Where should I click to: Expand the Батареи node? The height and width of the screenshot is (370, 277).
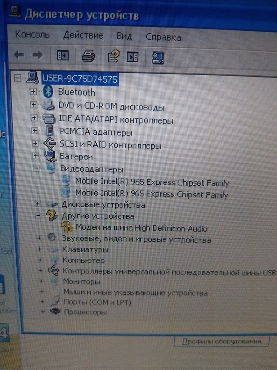click(36, 155)
